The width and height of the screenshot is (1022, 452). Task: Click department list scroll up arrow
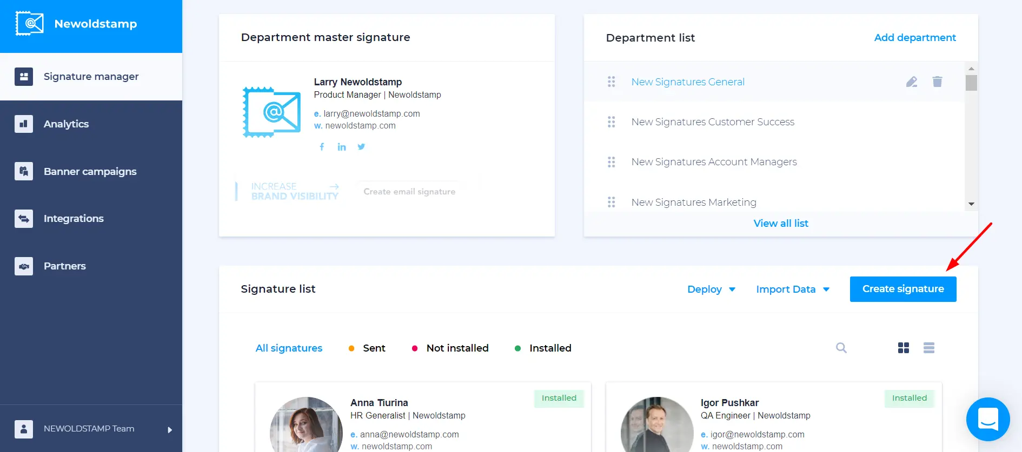point(971,69)
